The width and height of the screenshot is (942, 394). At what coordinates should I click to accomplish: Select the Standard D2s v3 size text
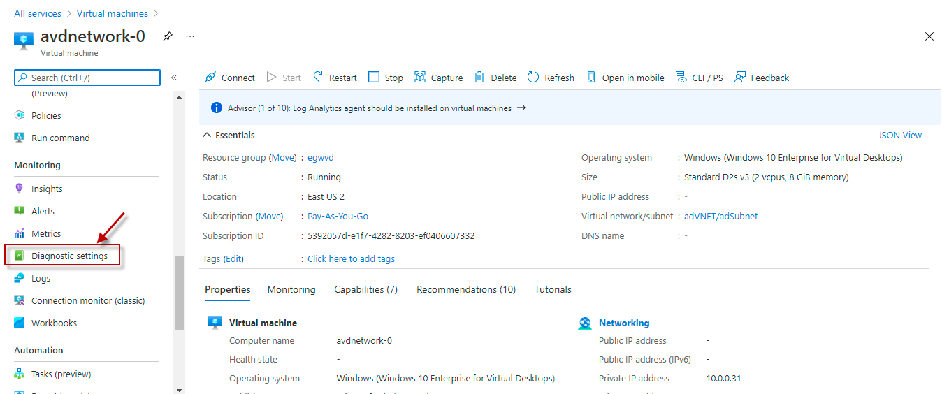point(767,177)
